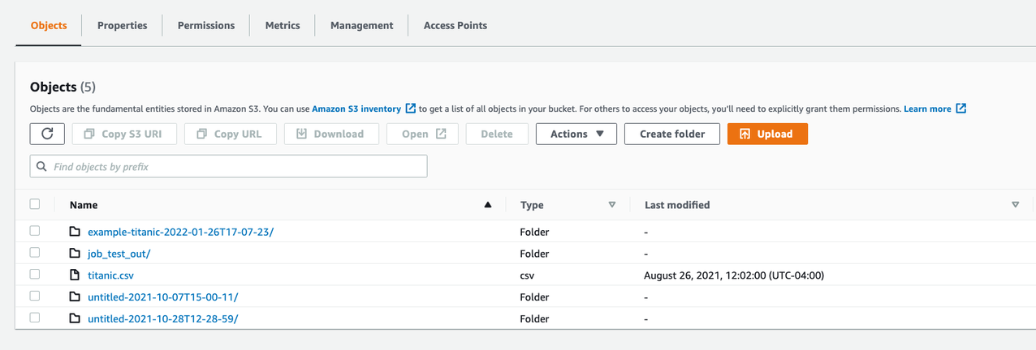The width and height of the screenshot is (1036, 350).
Task: Click folder icon for example-titanic-2022-01-26T17-07-23/
Action: point(75,232)
